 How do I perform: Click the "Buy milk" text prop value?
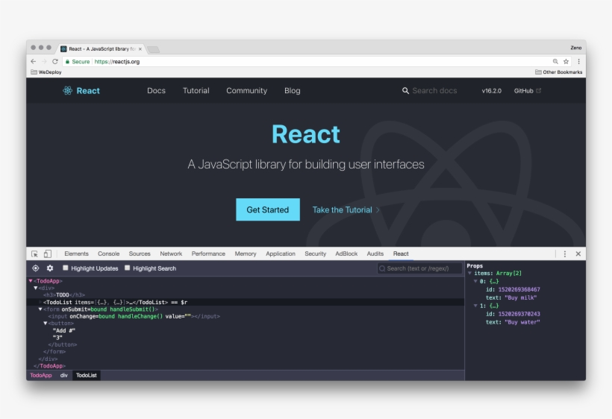pyautogui.click(x=521, y=297)
